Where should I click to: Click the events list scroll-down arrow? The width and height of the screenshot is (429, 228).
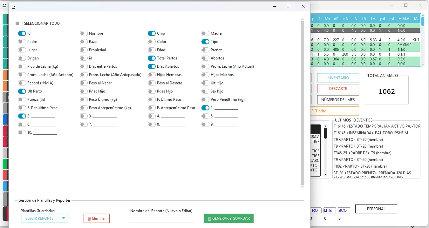tap(326, 175)
